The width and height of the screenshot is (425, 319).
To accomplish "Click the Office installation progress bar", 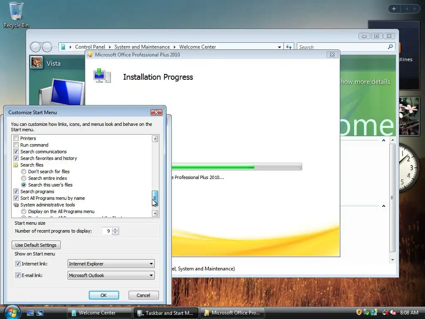I will click(237, 167).
